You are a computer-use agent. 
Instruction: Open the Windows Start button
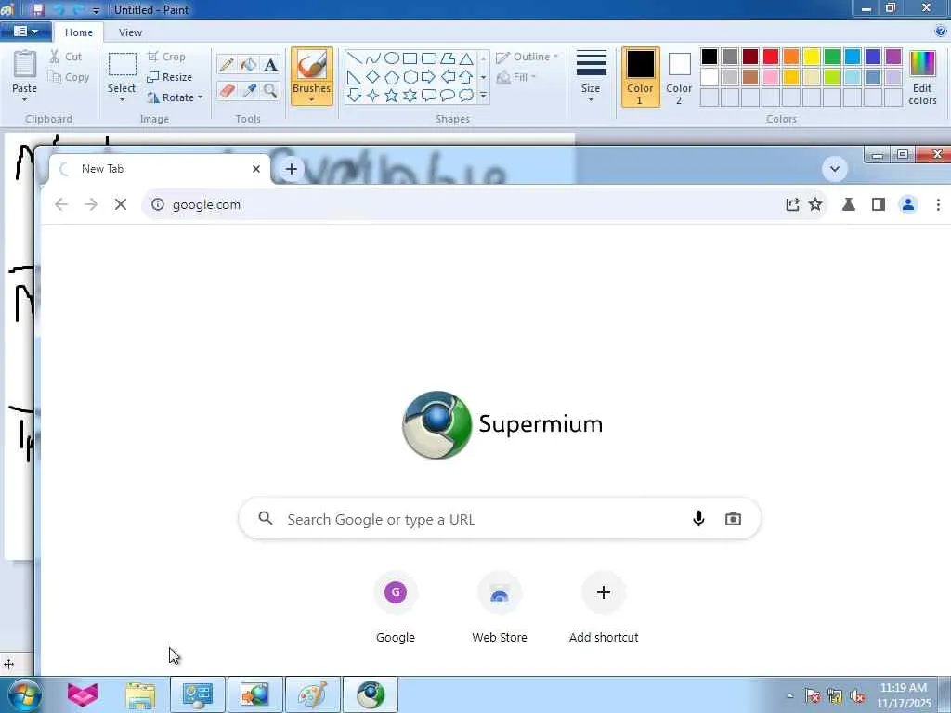click(23, 694)
